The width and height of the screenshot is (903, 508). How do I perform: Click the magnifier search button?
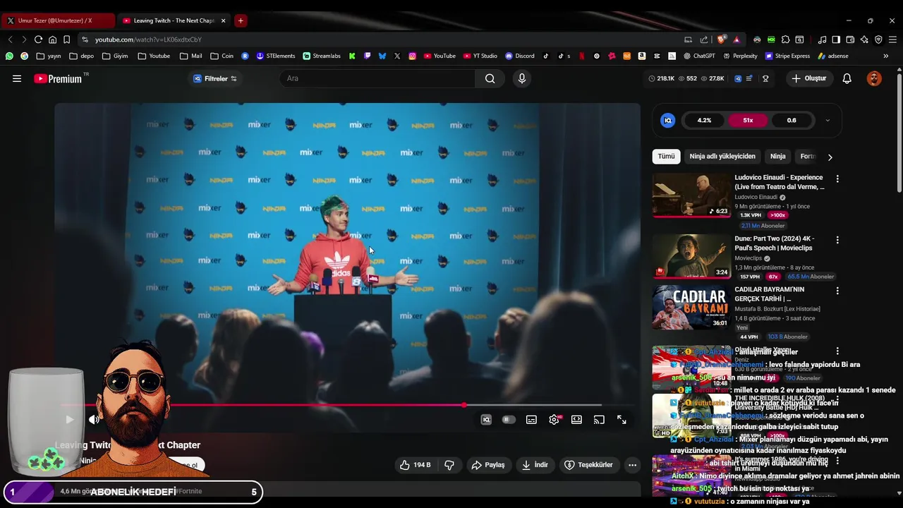490,78
